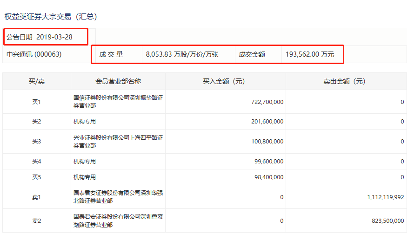
Task: Select buy amount 201,600,000
Action: pos(267,122)
